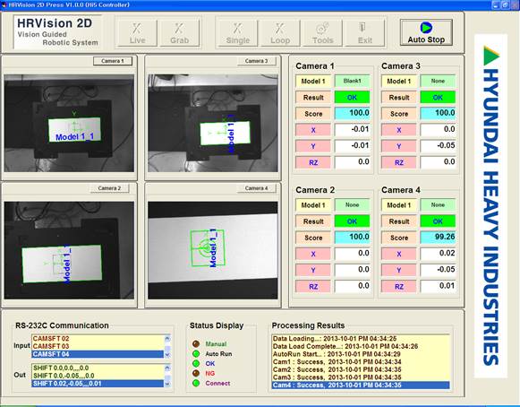Image resolution: width=520 pixels, height=407 pixels.
Task: Click the Auto Run status indicator light
Action: tap(196, 353)
